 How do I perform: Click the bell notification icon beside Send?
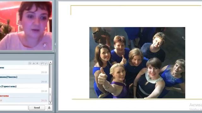(x=49, y=108)
